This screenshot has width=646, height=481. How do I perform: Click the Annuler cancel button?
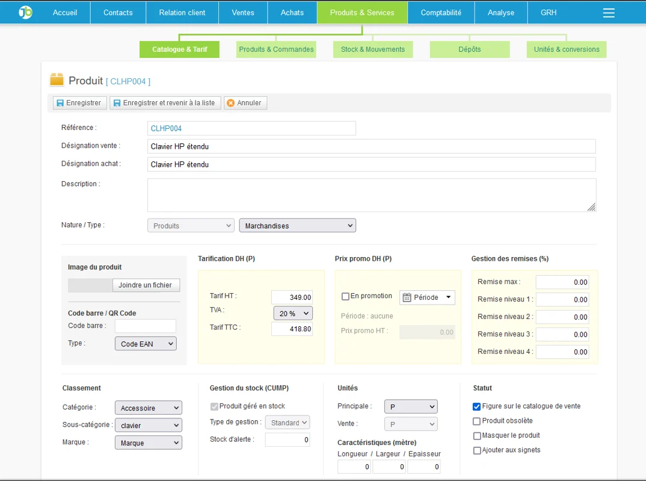click(245, 103)
